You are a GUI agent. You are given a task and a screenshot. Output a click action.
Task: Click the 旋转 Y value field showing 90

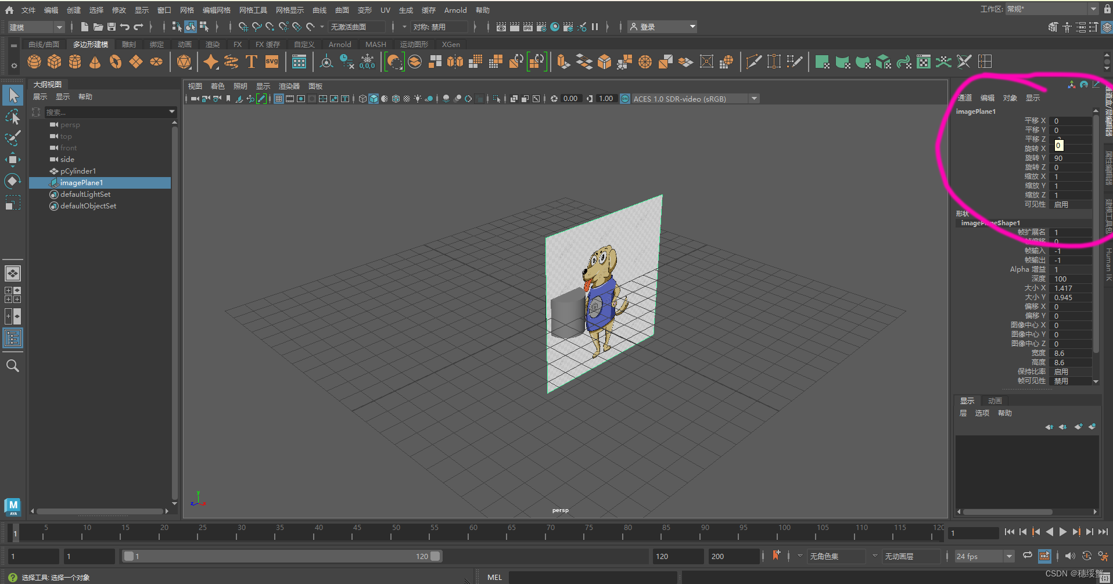point(1072,158)
